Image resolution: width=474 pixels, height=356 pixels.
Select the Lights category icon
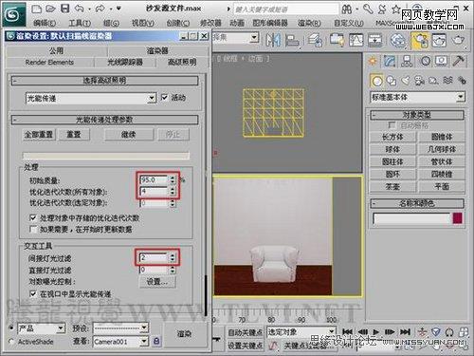pyautogui.click(x=406, y=81)
